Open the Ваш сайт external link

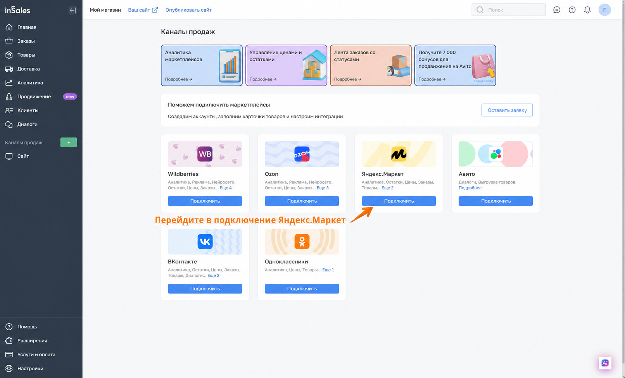[x=143, y=10]
